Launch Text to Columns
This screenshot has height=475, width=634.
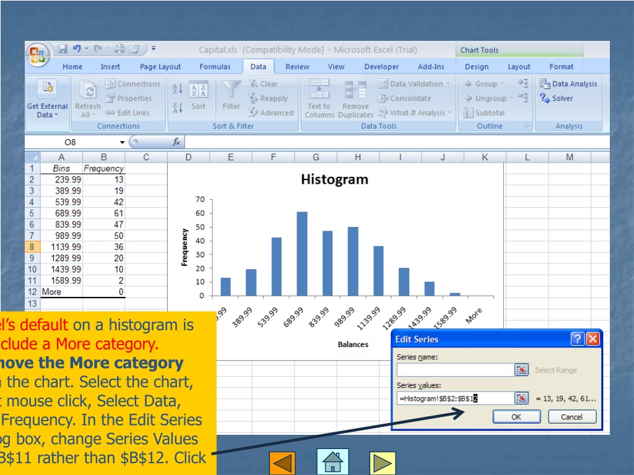pos(319,100)
